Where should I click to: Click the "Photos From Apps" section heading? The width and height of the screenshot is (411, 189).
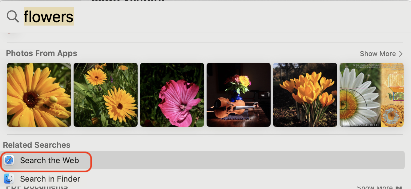[x=42, y=53]
